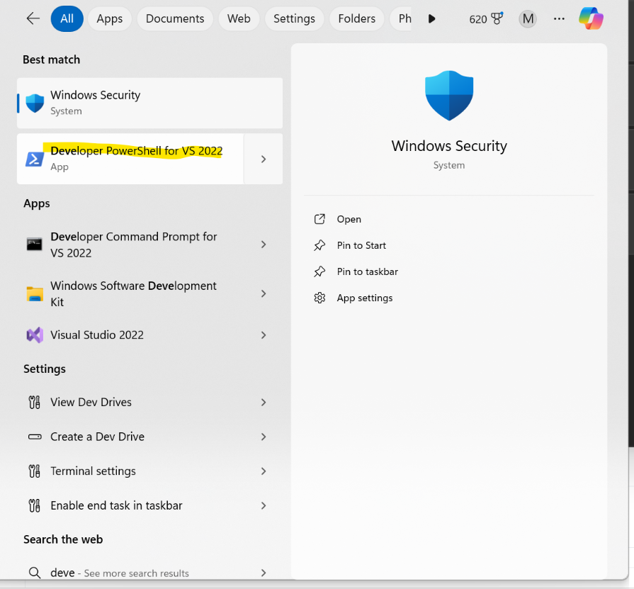Click the large Windows Security shield logo
This screenshot has width=634, height=589.
coord(449,96)
